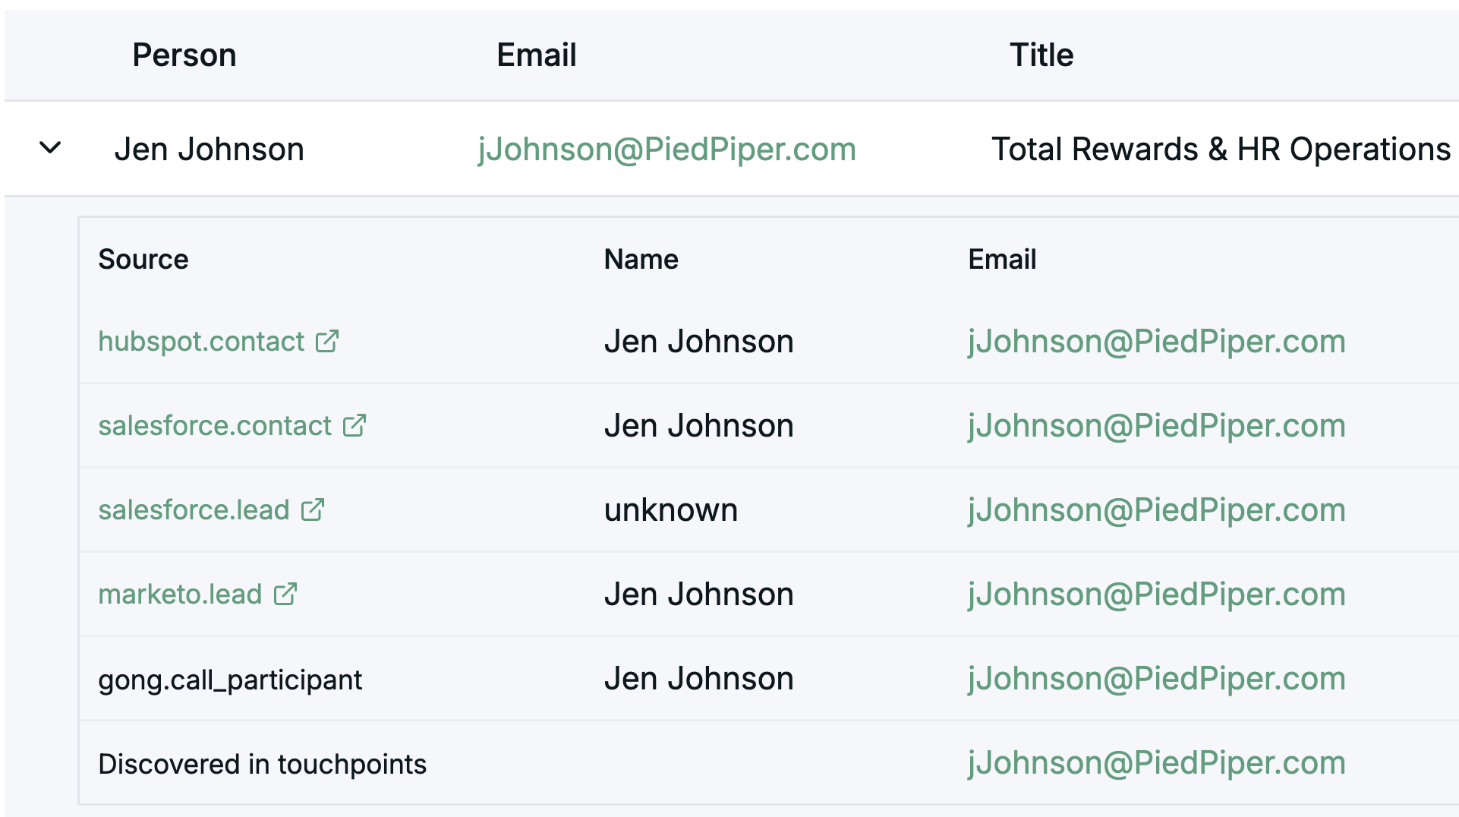This screenshot has height=817, width=1459.
Task: Open external link icon beside marketo.lead
Action: 285,595
